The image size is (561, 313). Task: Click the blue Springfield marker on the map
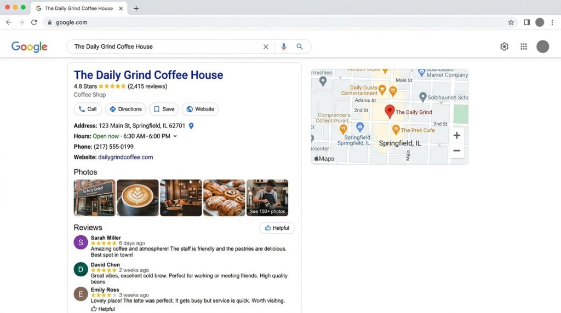pyautogui.click(x=360, y=127)
